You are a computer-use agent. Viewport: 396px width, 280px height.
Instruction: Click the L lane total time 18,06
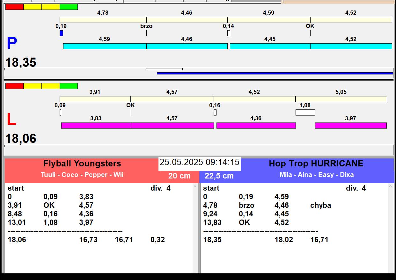(21, 139)
